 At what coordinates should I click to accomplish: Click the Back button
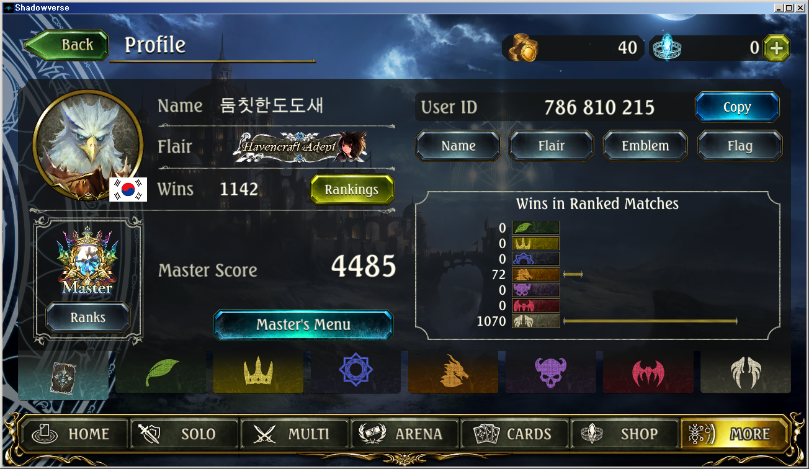click(x=66, y=45)
